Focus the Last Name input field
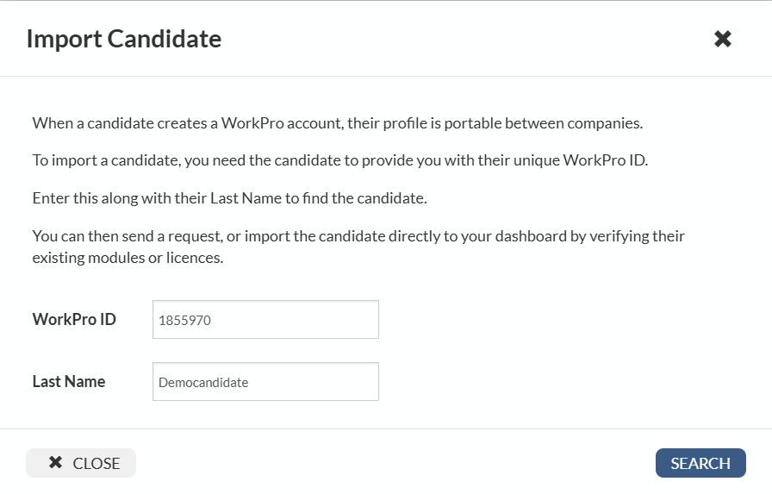Viewport: 772px width, 494px height. (265, 382)
